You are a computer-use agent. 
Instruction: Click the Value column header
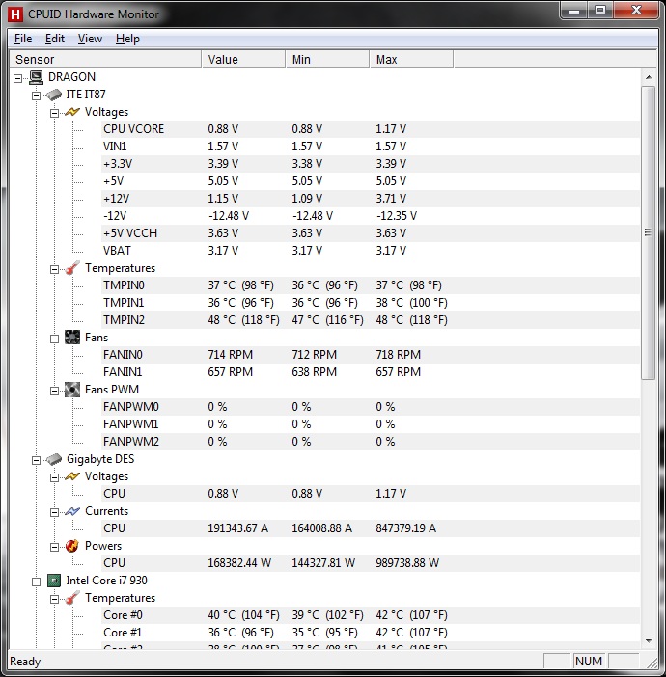(x=243, y=59)
